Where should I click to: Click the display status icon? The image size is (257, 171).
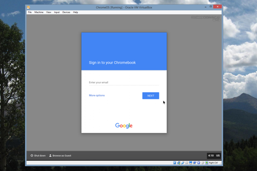point(191,163)
